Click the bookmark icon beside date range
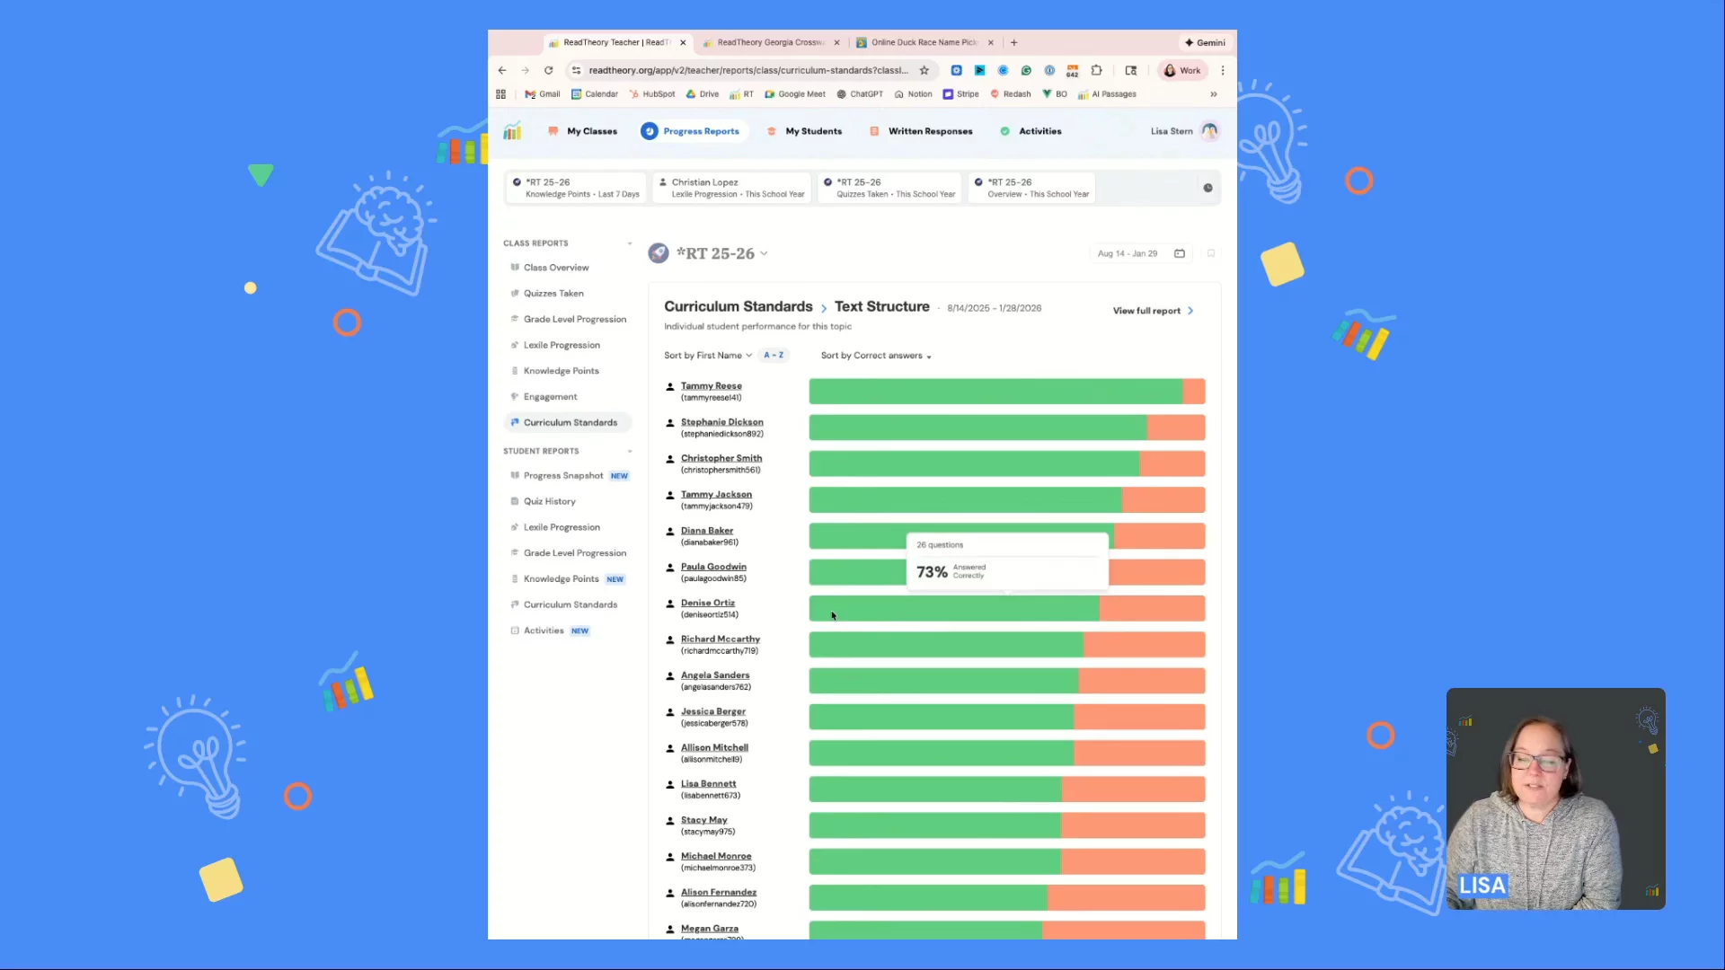Viewport: 1725px width, 970px height. pyautogui.click(x=1211, y=253)
